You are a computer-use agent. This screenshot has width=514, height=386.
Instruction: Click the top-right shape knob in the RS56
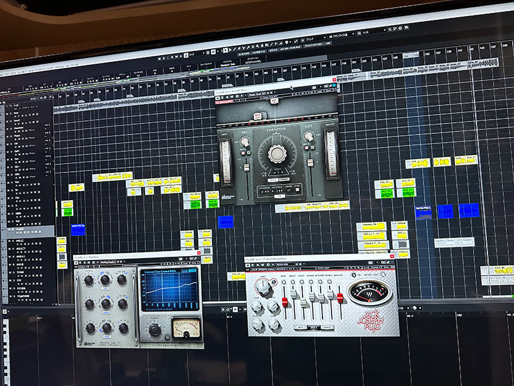point(121,279)
